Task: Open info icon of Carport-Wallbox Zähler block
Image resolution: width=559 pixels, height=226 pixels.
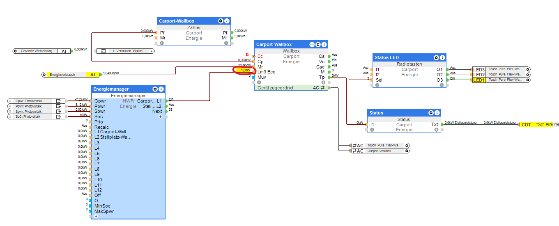Action: (227, 21)
